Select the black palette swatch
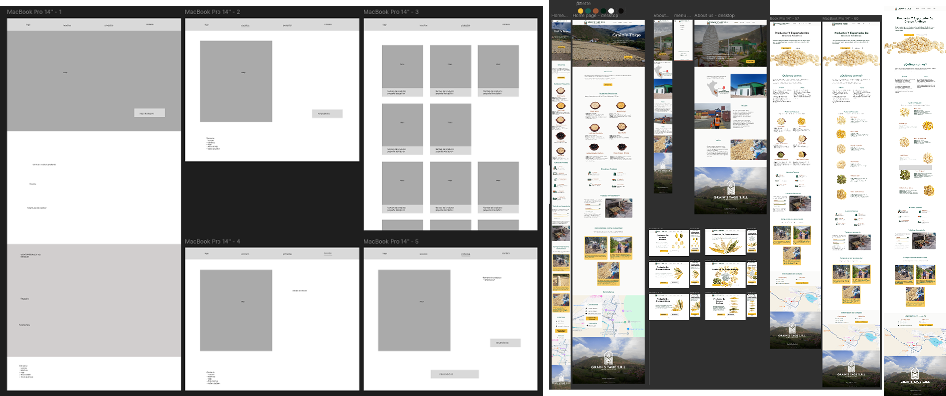 coord(621,11)
